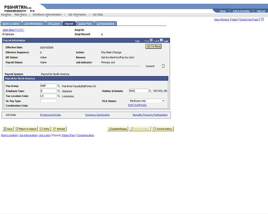Open the Favorites dropdown menu
268x214 pixels.
pos(6,15)
